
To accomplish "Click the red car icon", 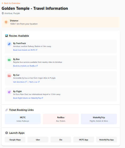I will [x=9, y=76].
